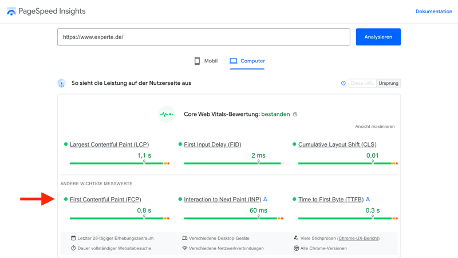Click the info icon beside Diese URL
Screen dimensions: 458x258
click(343, 83)
